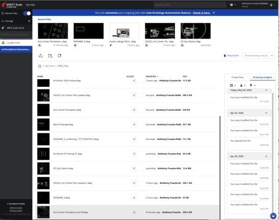
Task: Go to home folder icon in breadcrumb
Action: click(x=40, y=66)
